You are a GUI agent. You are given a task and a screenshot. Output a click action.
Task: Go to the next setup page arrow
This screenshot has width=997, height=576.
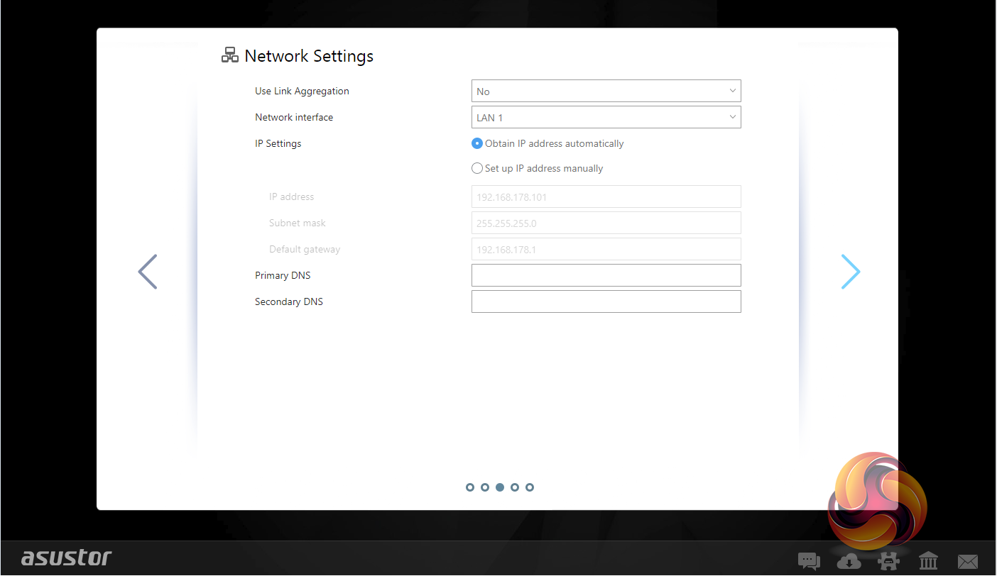[851, 272]
